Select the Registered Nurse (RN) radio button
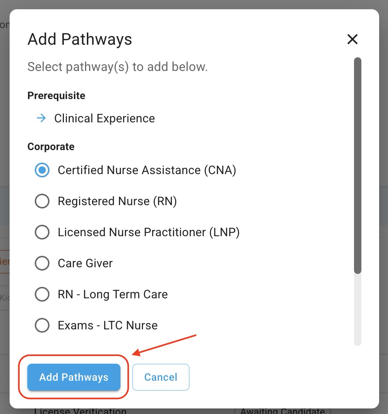 point(42,201)
